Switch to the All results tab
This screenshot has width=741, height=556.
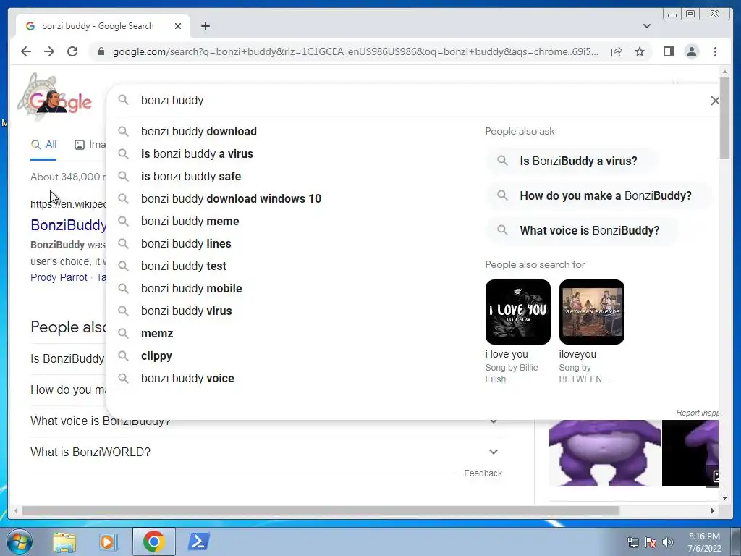[x=43, y=145]
